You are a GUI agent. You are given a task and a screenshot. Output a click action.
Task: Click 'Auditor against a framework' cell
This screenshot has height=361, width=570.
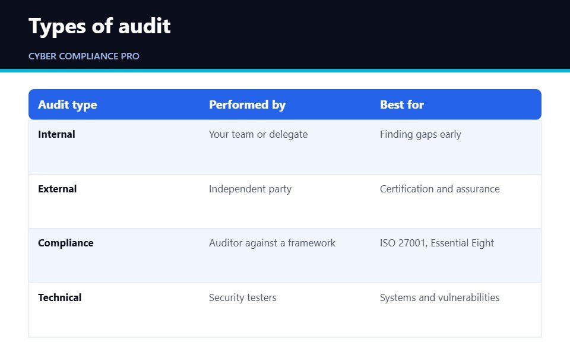point(272,243)
